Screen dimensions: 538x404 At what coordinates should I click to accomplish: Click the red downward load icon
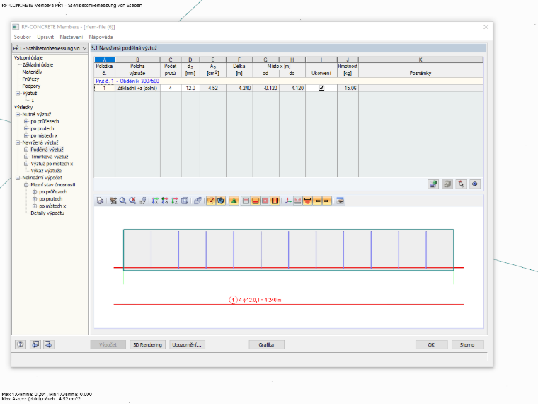(x=307, y=201)
